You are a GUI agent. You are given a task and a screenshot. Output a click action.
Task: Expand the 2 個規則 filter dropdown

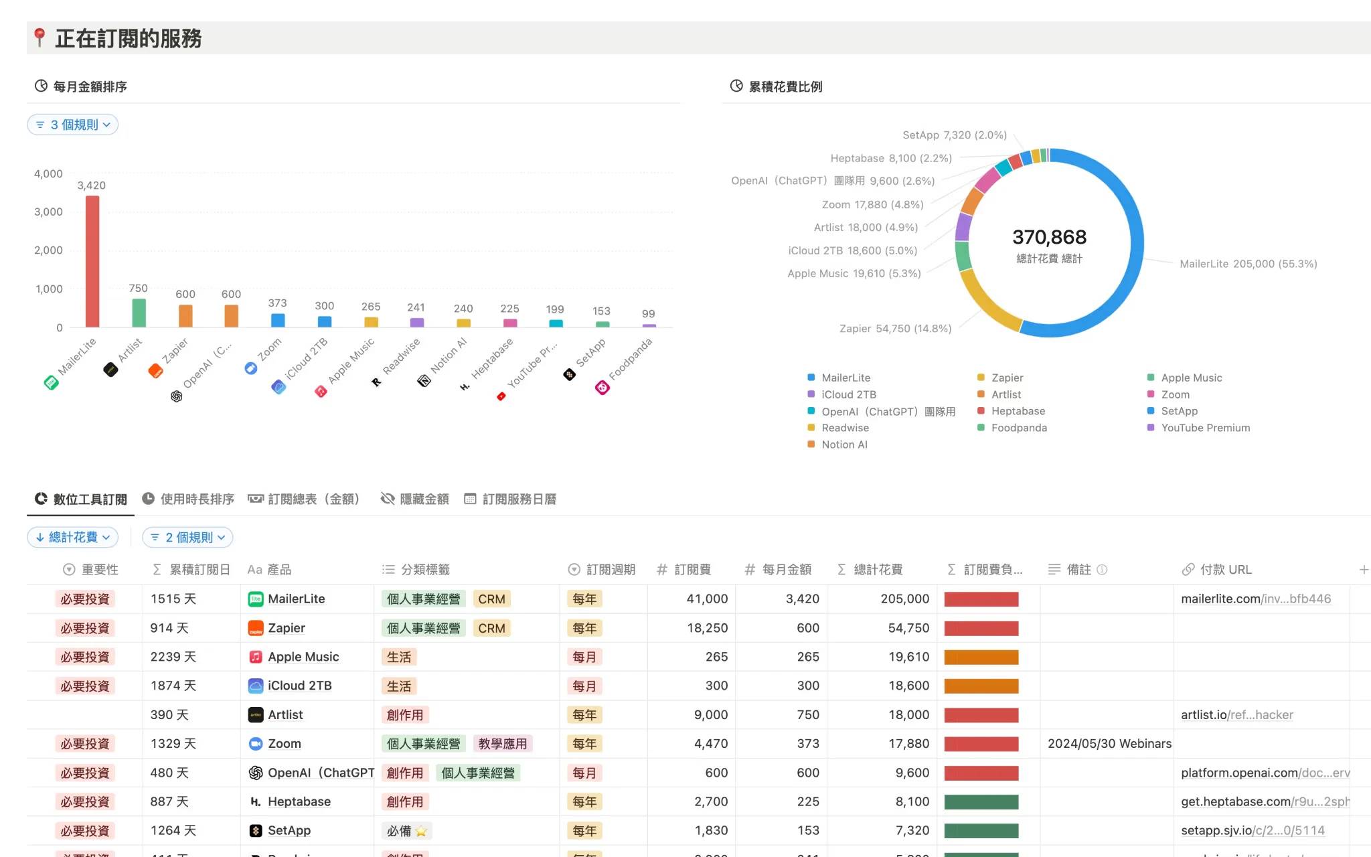[187, 537]
